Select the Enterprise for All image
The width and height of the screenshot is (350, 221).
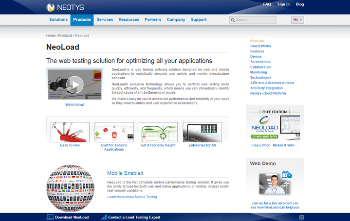coord(202,132)
